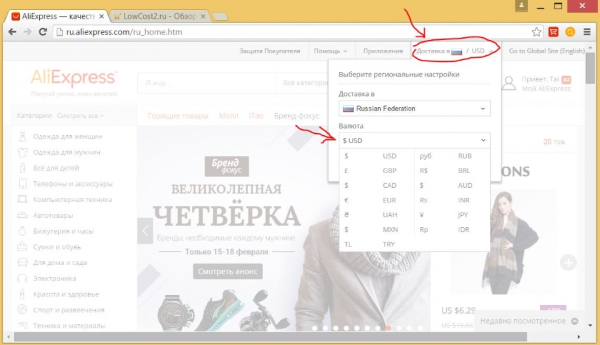600x345 pixels.
Task: Click the headphones icon for Электроника
Action: (23, 278)
